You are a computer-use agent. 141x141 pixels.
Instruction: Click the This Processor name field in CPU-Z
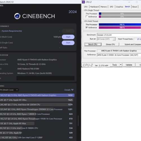click(x=119, y=51)
